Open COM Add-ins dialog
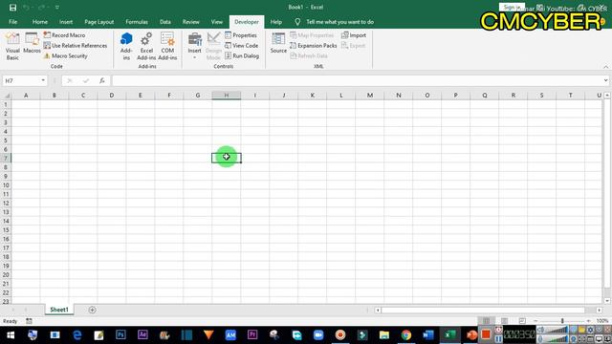The height and width of the screenshot is (344, 612). 167,47
